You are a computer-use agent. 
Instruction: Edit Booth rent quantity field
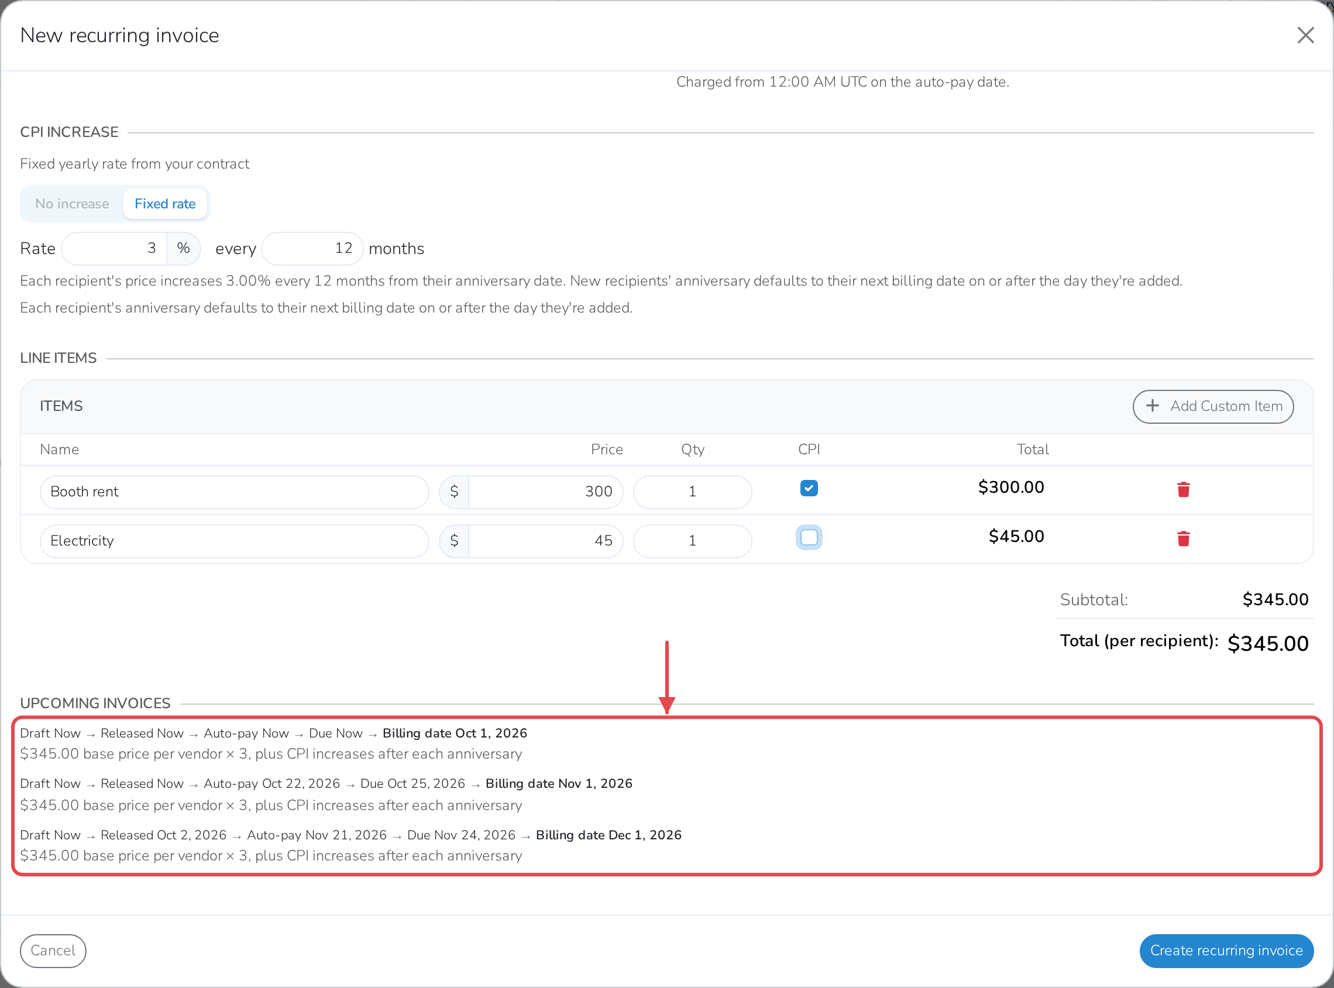(x=692, y=492)
